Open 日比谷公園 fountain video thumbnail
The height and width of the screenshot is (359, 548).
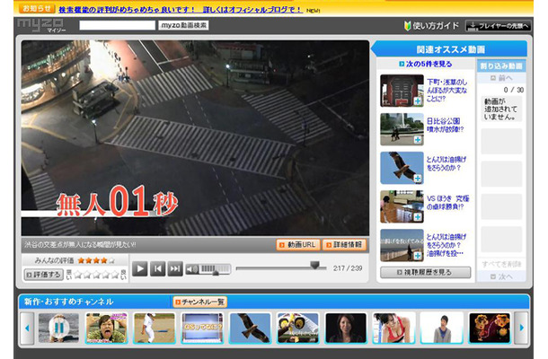pyautogui.click(x=402, y=129)
